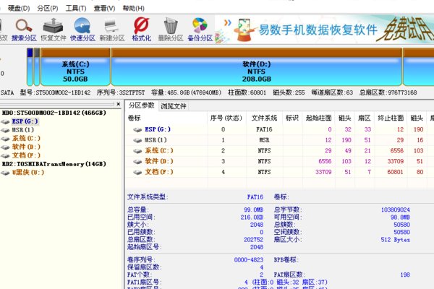This screenshot has width=434, height=289.
Task: Click the 卷序列号 value 0000-4823
Action: pyautogui.click(x=249, y=260)
